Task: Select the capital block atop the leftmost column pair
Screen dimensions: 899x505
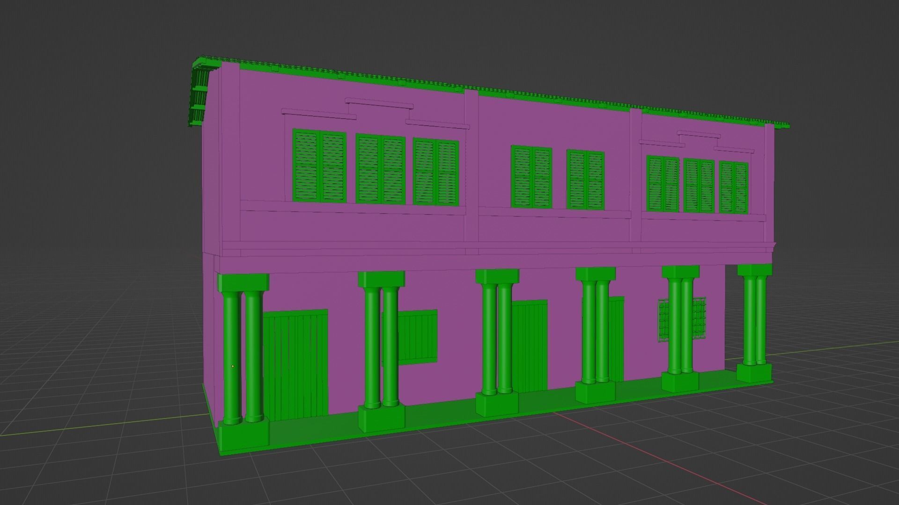Action: pyautogui.click(x=243, y=282)
